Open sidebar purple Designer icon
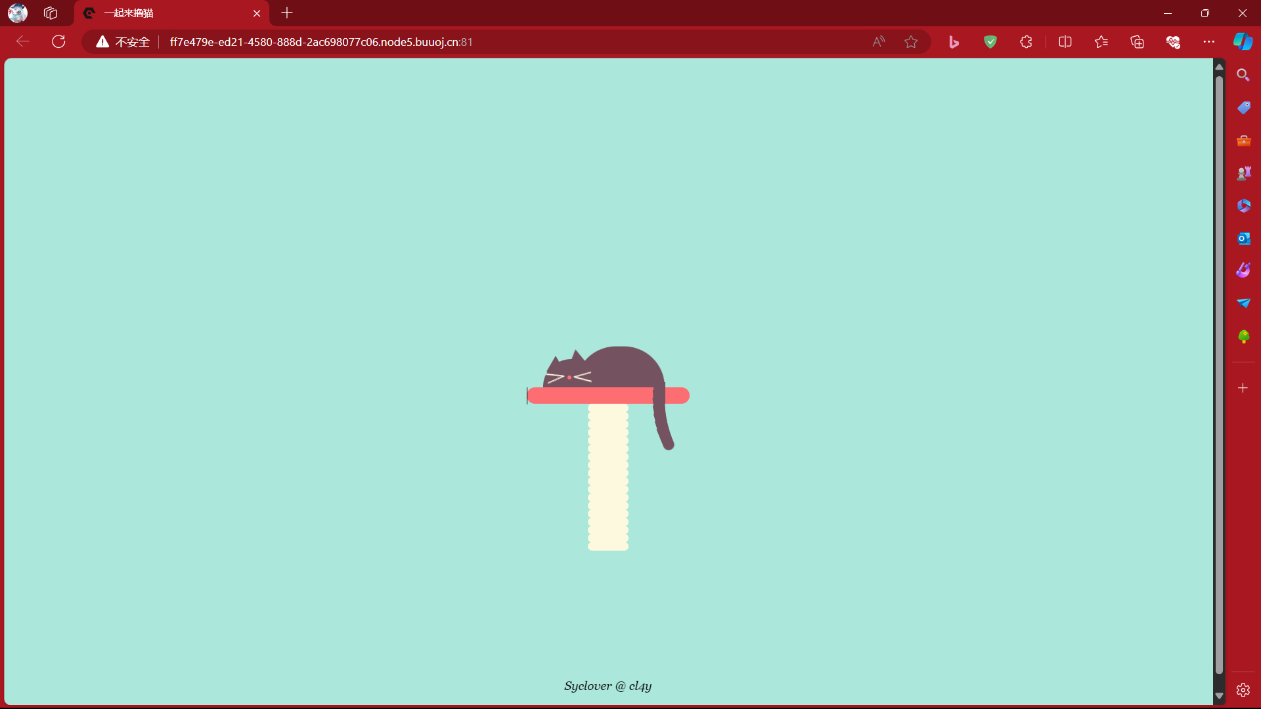 (1243, 270)
